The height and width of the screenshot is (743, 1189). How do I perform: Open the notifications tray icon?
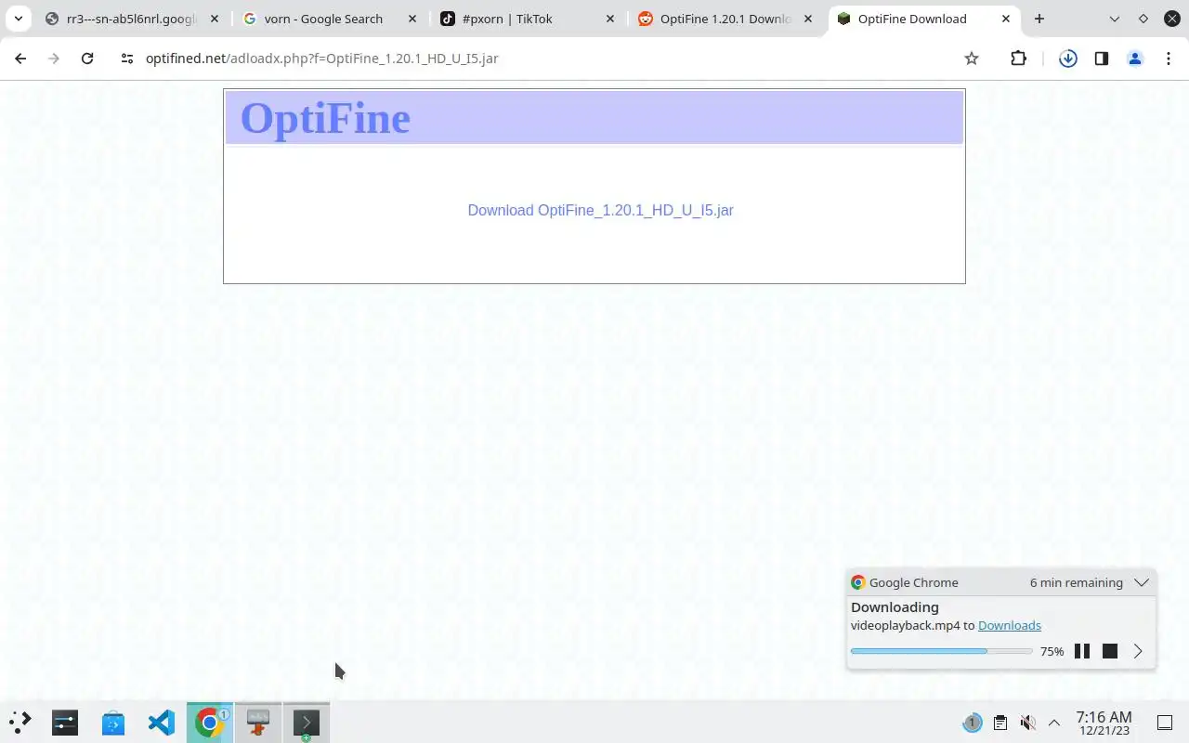point(972,723)
